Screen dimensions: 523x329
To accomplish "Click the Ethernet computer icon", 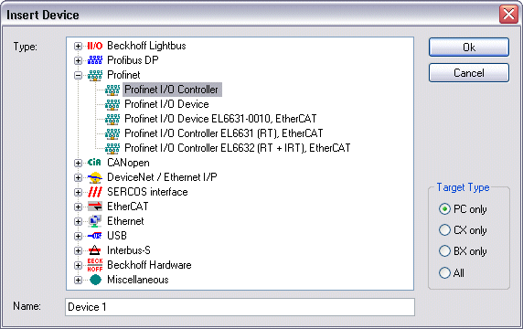I will (95, 221).
